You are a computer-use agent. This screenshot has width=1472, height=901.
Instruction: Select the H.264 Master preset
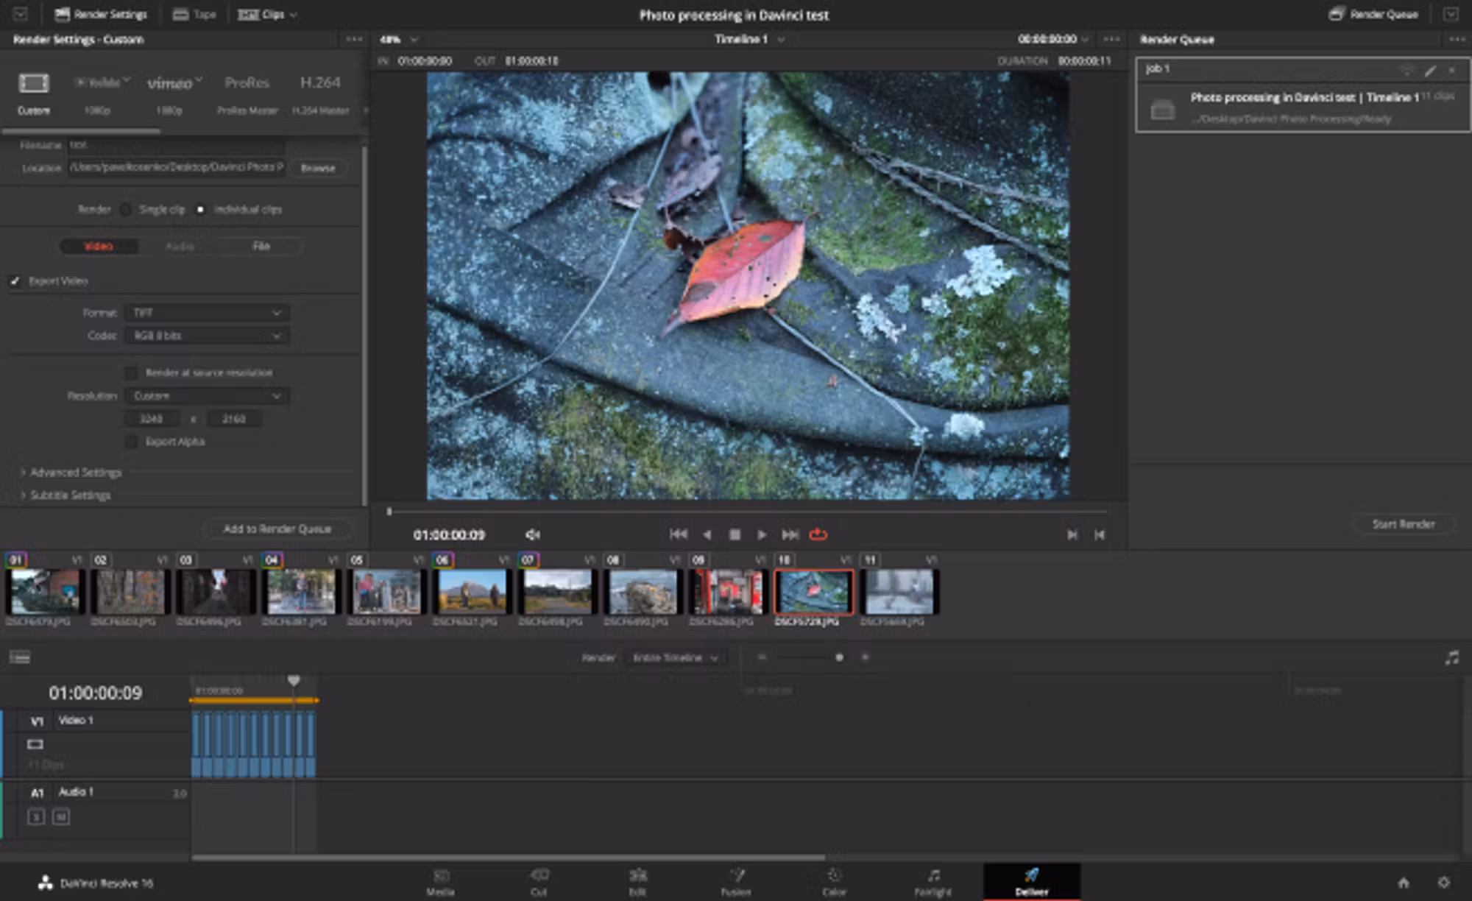click(320, 82)
